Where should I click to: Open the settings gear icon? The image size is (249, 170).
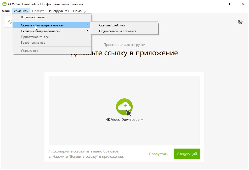(x=240, y=22)
